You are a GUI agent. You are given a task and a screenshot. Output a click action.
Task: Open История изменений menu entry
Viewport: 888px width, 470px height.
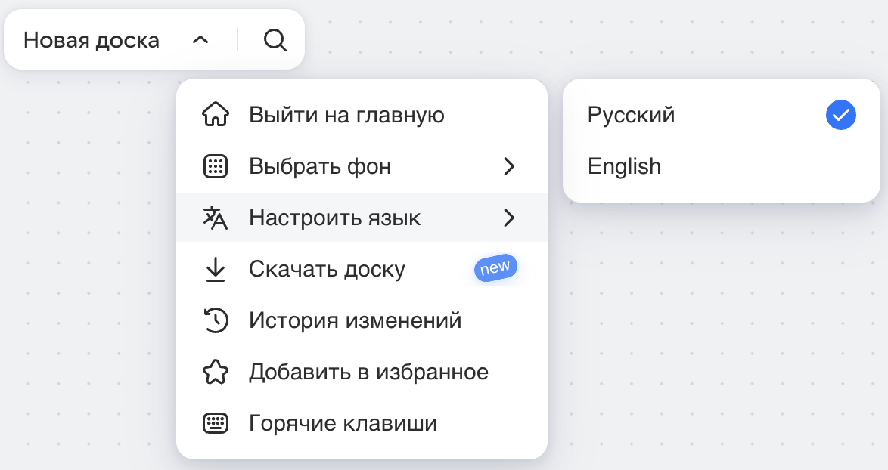coord(362,320)
